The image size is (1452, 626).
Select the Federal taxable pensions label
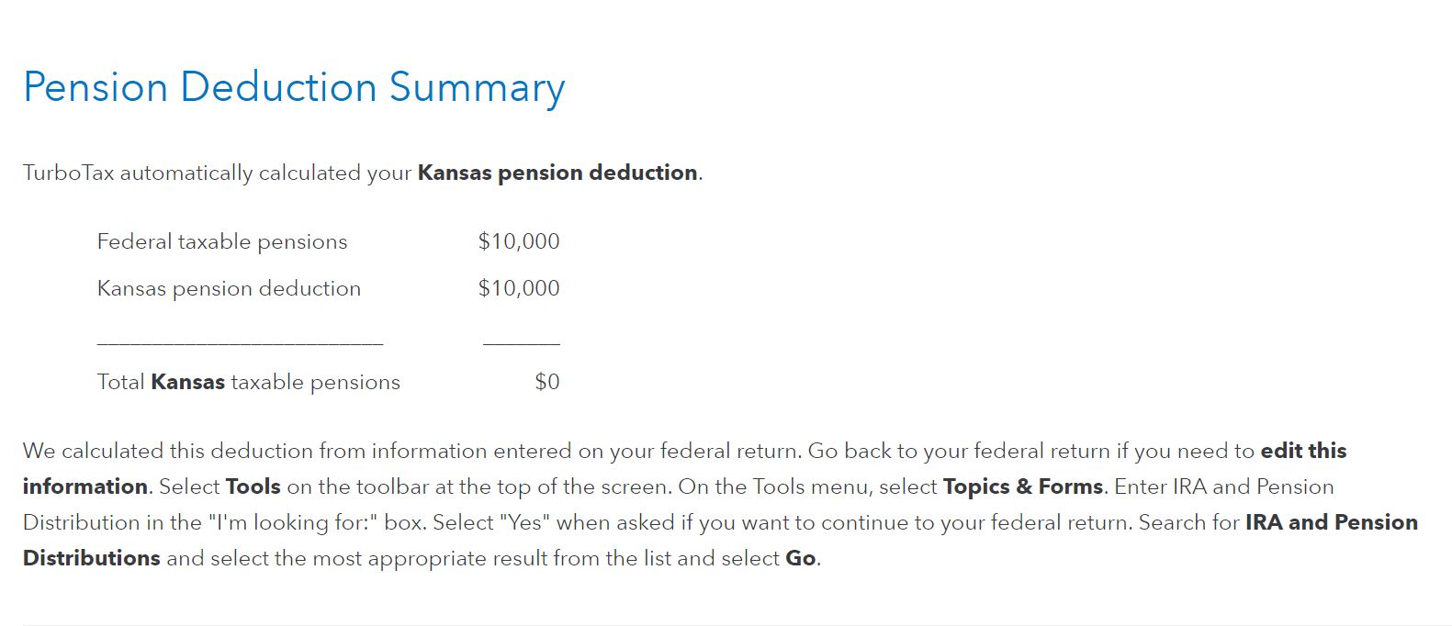point(222,241)
